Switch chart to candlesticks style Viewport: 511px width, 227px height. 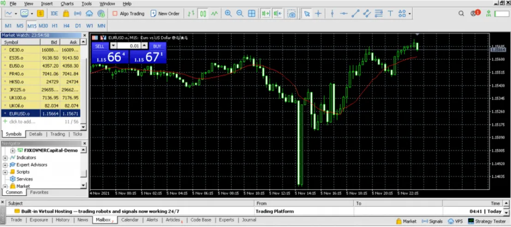coord(203,14)
